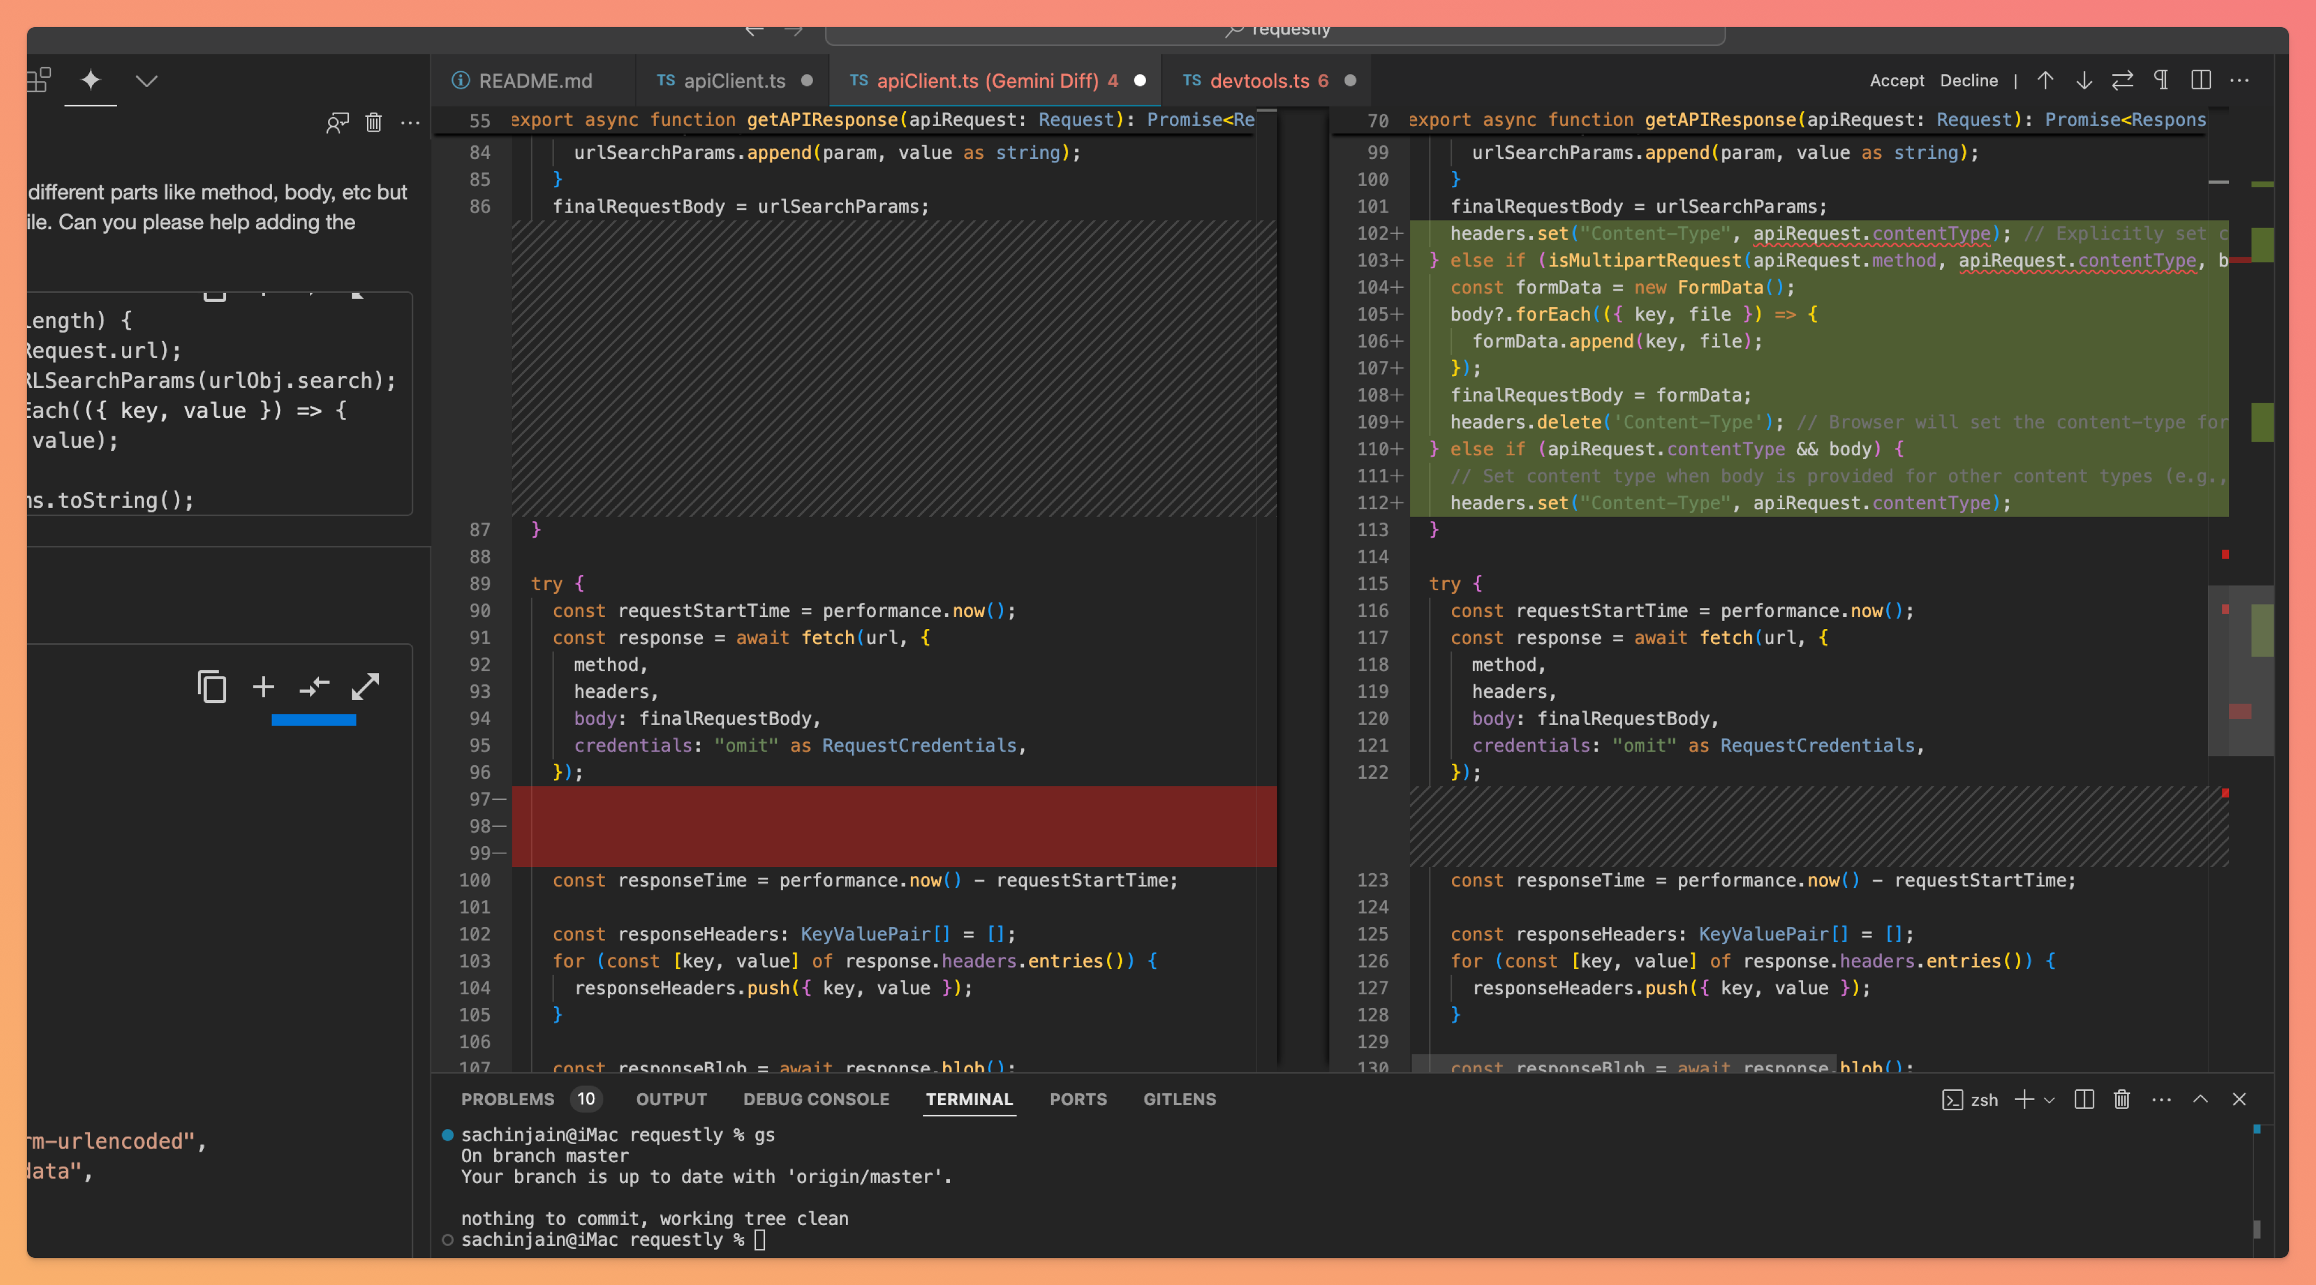This screenshot has height=1285, width=2316.
Task: Accept the Gemini diff changes
Action: tap(1896, 80)
